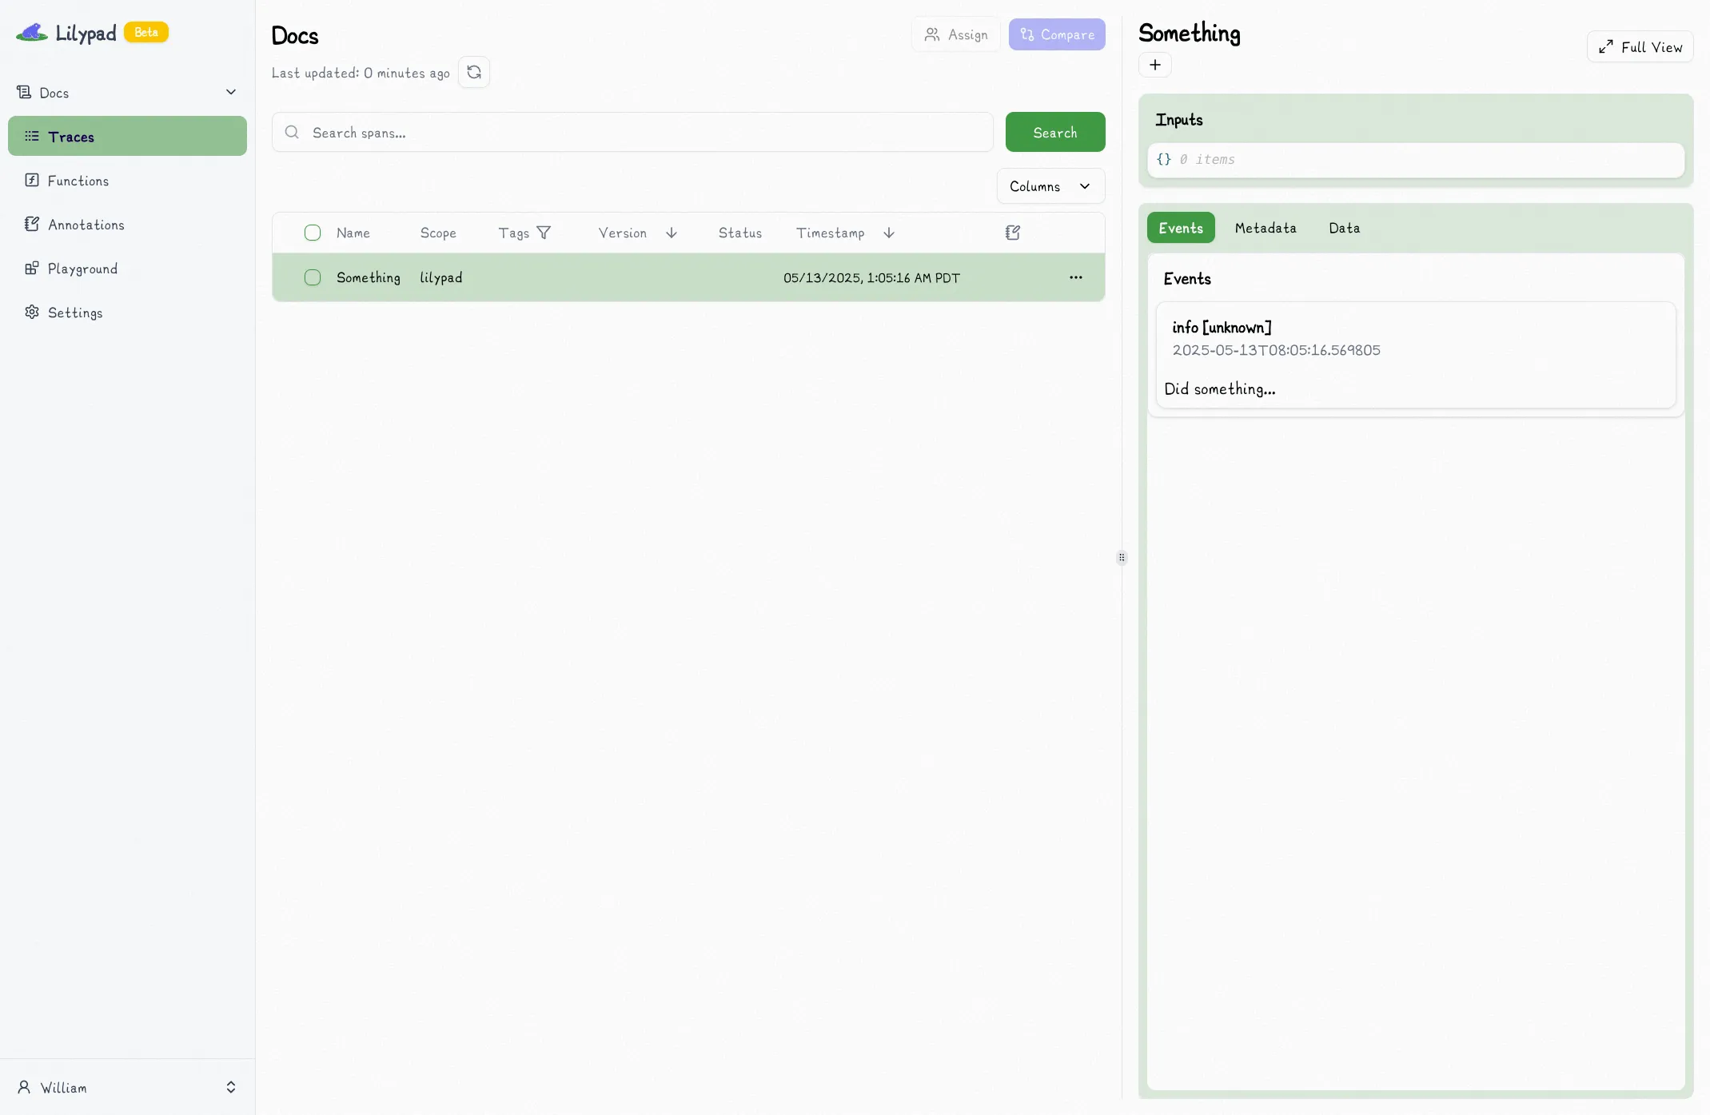Click the panel resize handle
The image size is (1710, 1115).
click(x=1122, y=558)
